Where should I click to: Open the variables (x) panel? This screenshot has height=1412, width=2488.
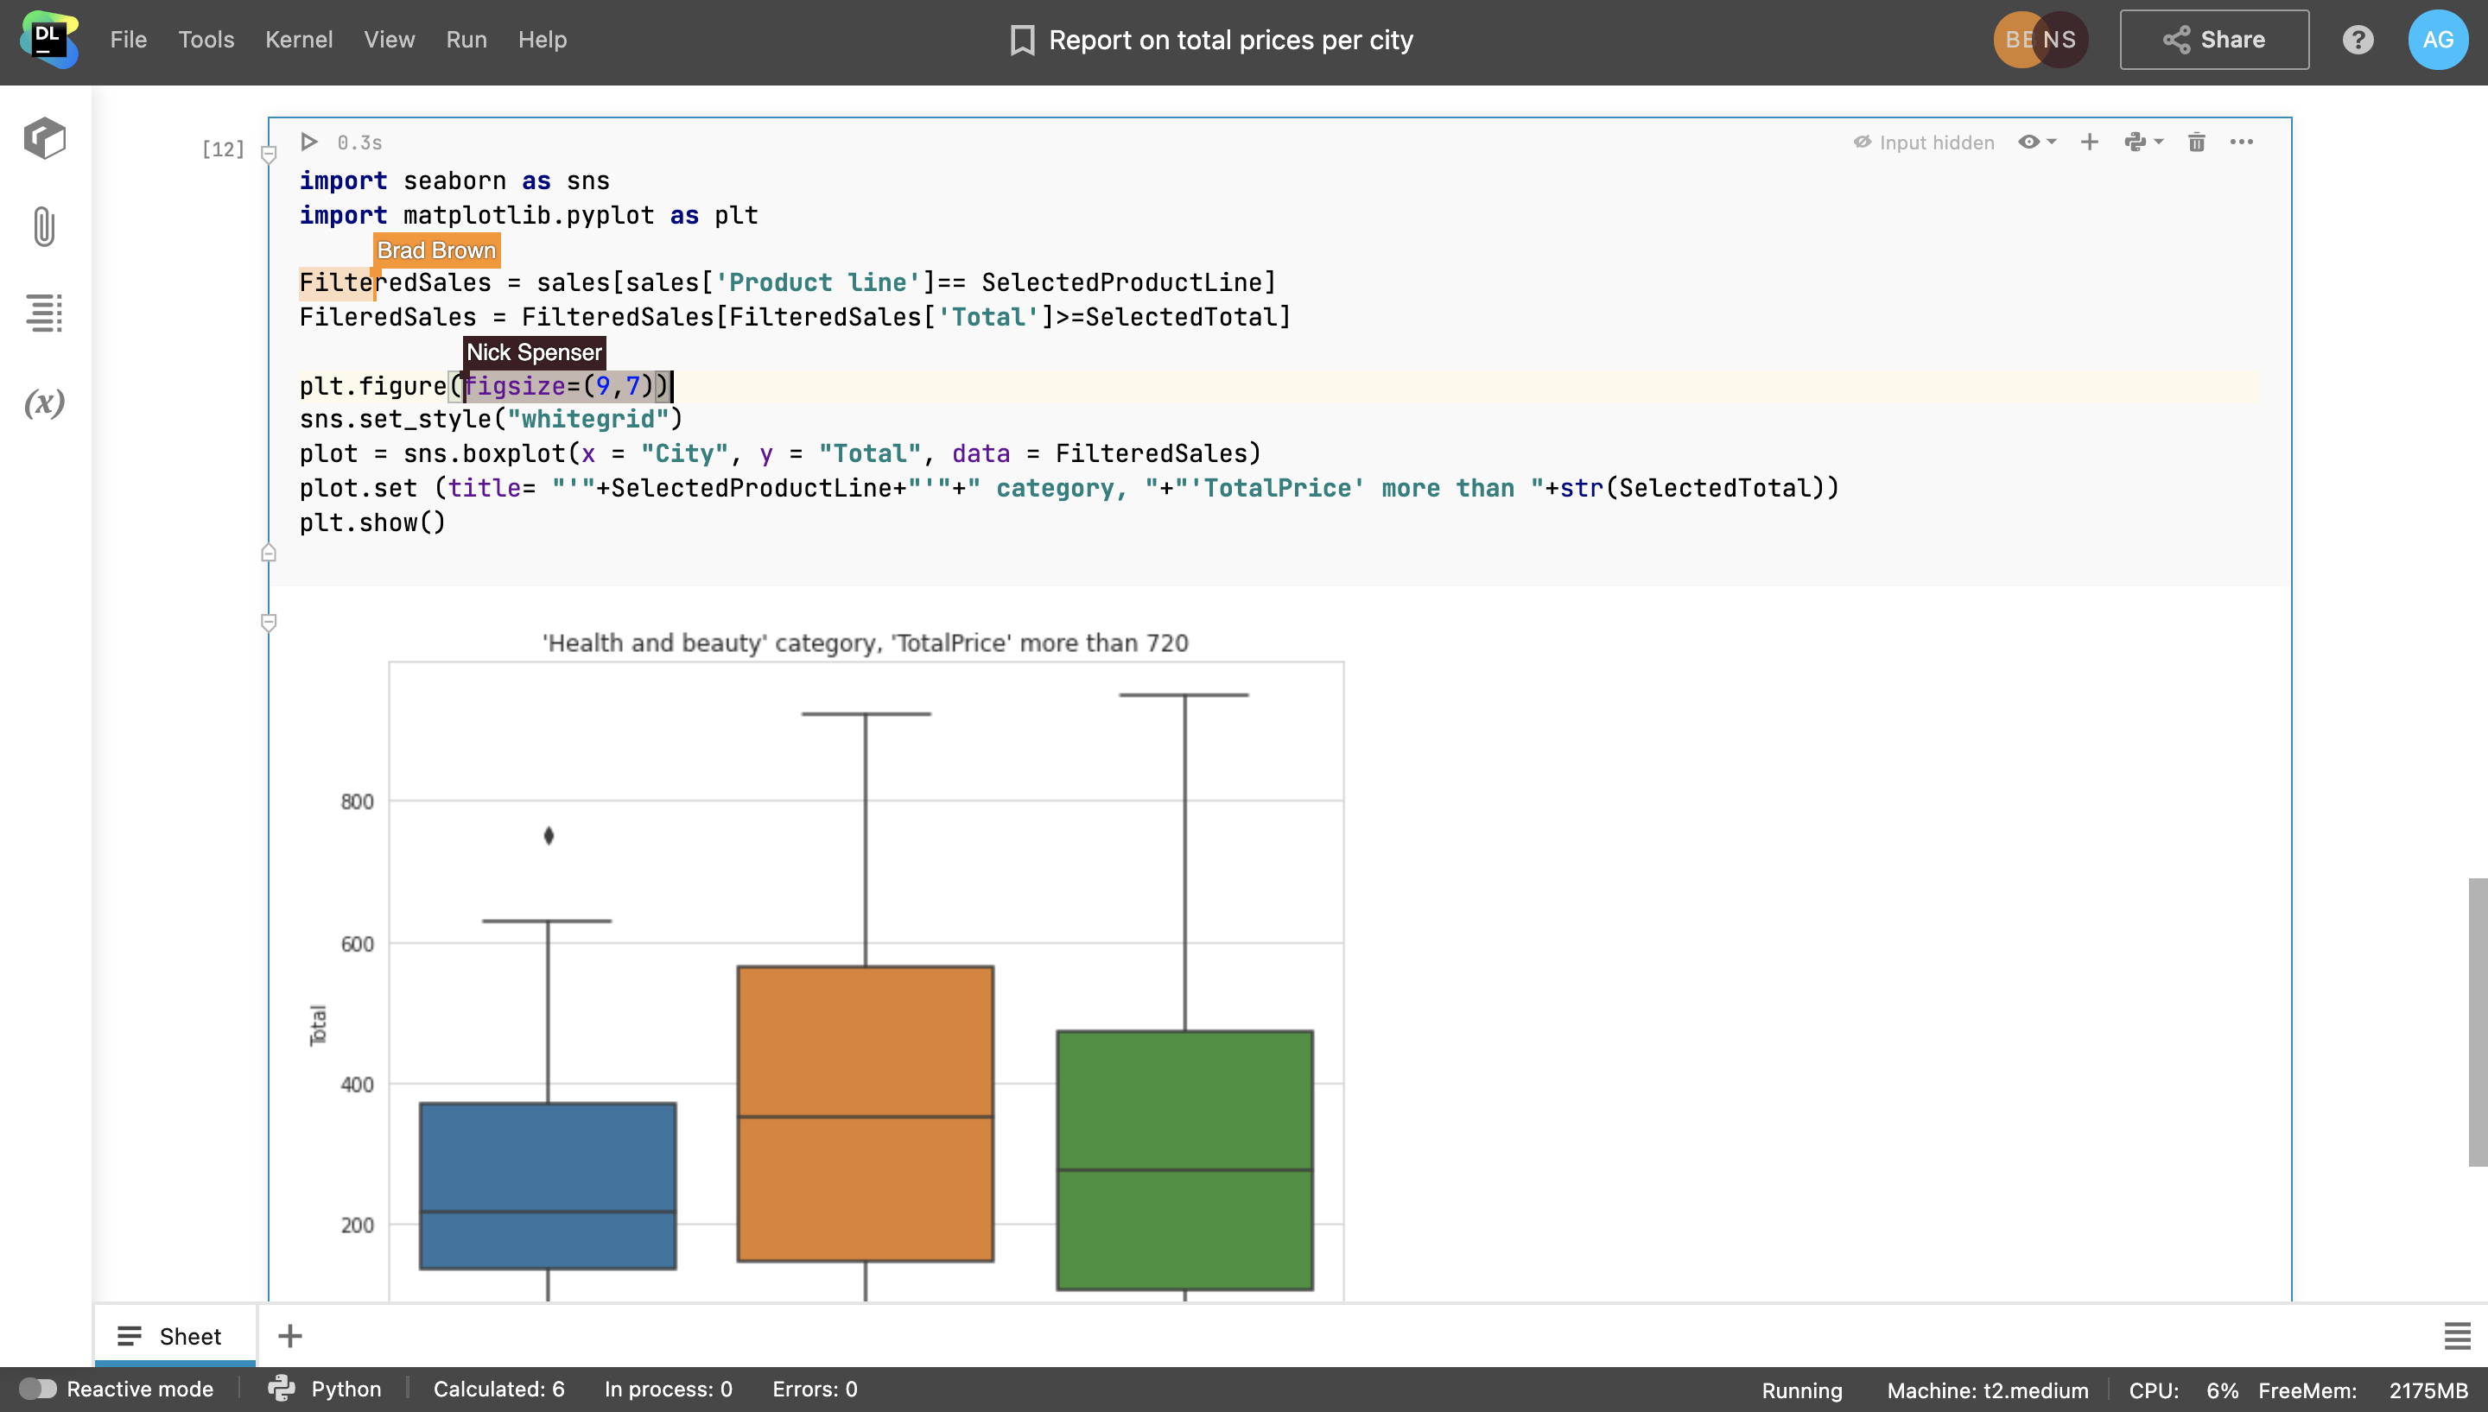point(45,402)
